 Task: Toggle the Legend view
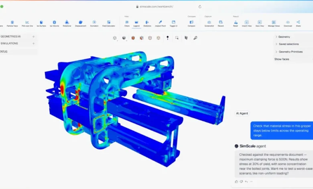(x=136, y=23)
